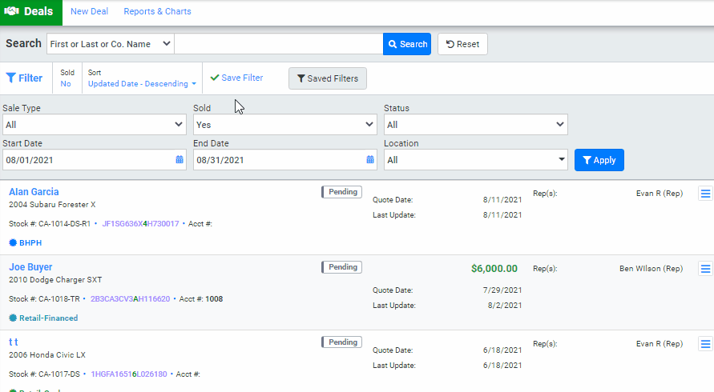The image size is (714, 392).
Task: Expand the Sale Type dropdown
Action: click(x=95, y=125)
